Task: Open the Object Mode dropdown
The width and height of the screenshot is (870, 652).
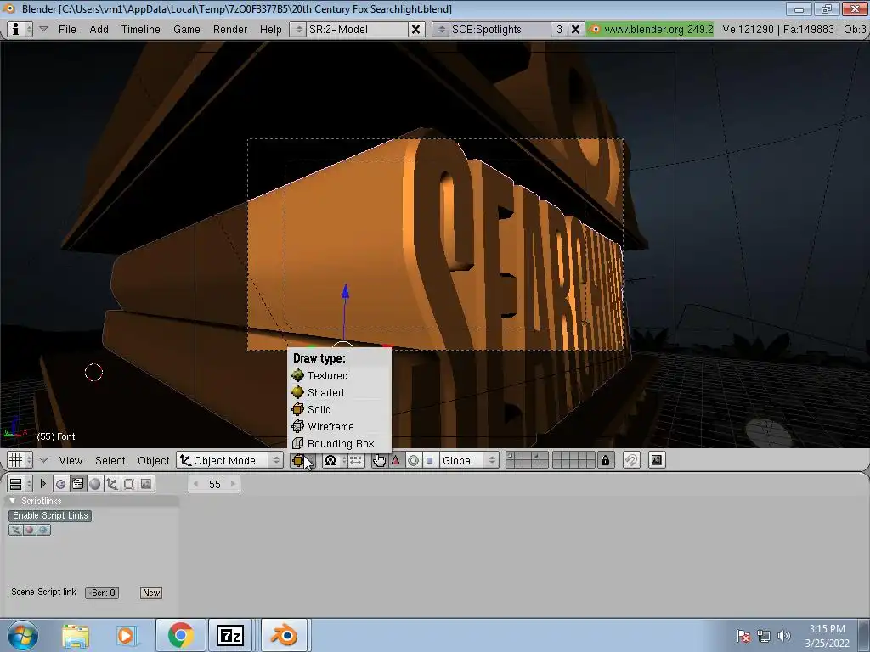Action: click(229, 460)
